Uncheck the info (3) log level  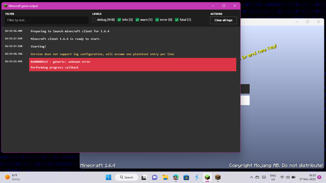click(119, 20)
